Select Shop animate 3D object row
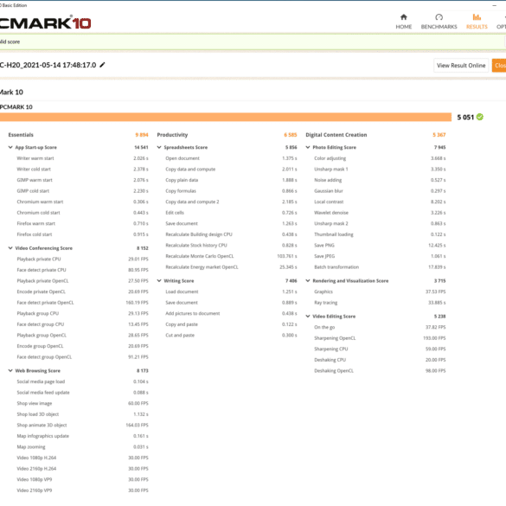The image size is (506, 506). (x=82, y=425)
